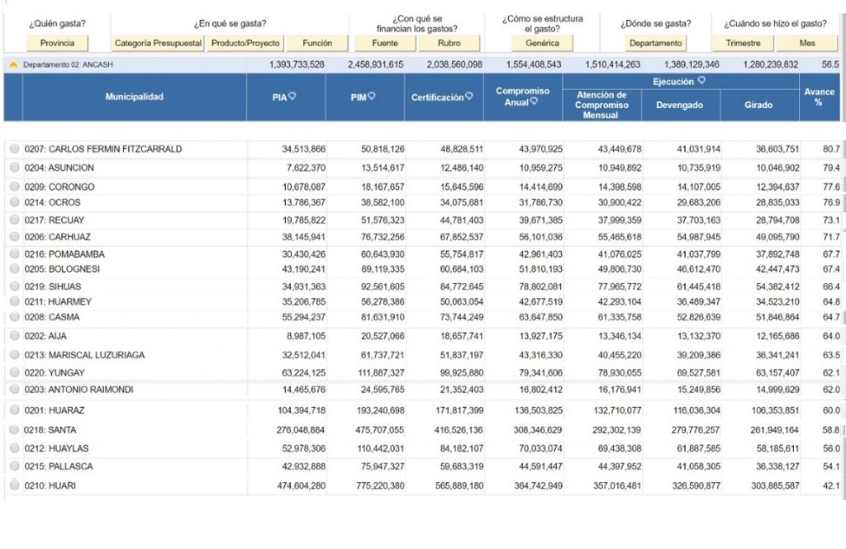Select radio button for 0207: CARLOS FERMIN FITZCARRALD
The width and height of the screenshot is (846, 549).
point(14,149)
